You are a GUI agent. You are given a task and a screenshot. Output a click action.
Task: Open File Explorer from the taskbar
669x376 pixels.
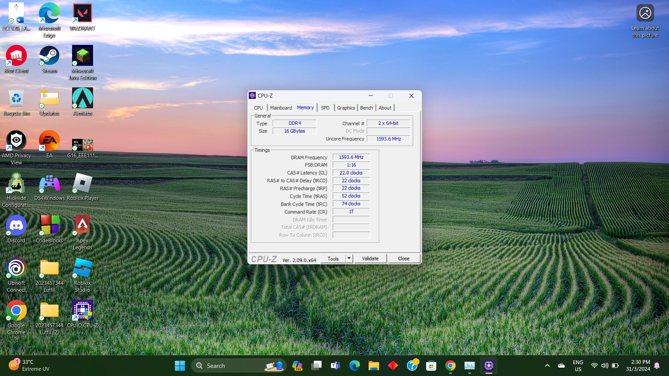(x=374, y=366)
